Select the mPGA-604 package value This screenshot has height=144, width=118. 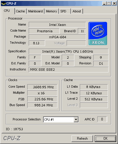click(57, 37)
